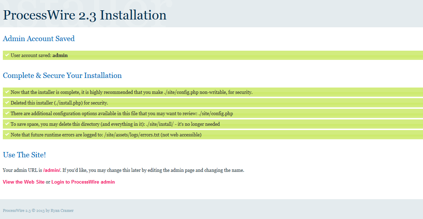Click checkmark by additional configuration options message
Screen dimensions: 423x219
(7, 113)
